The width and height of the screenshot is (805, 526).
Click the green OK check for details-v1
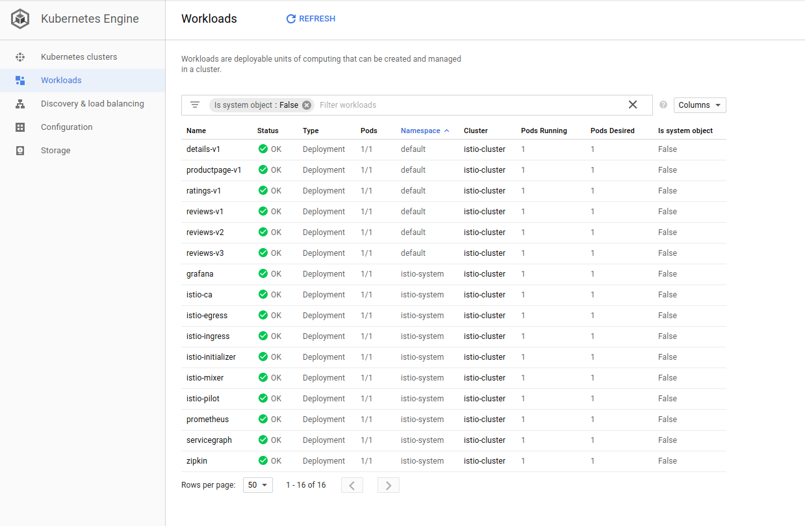coord(263,149)
